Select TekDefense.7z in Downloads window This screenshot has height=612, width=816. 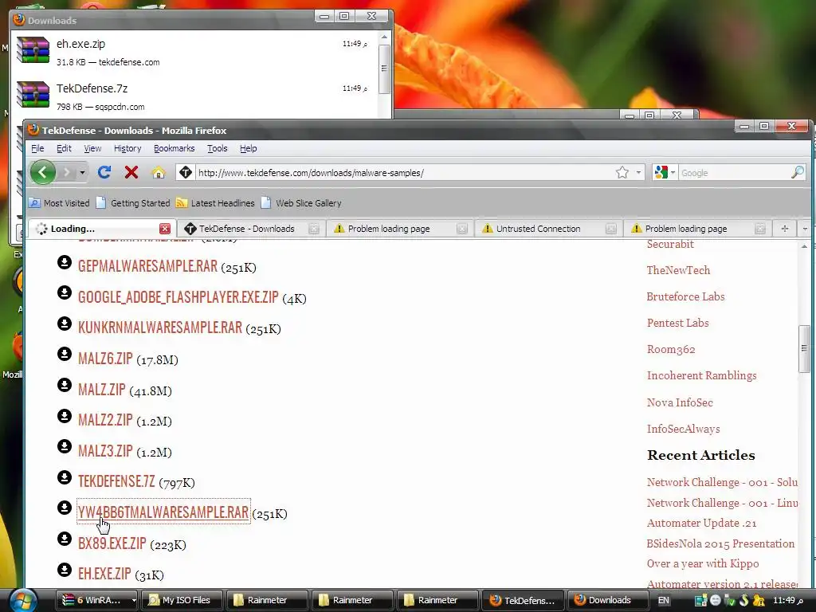(194, 97)
